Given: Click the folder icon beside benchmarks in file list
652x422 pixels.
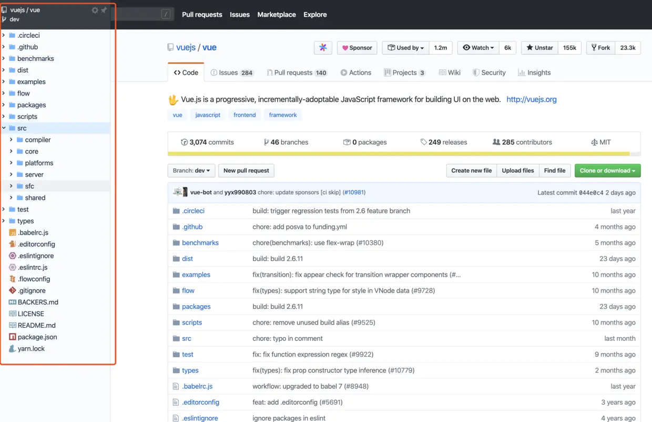Looking at the screenshot, I should [x=176, y=243].
